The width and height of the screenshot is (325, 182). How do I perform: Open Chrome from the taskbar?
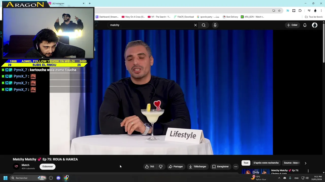(x=66, y=178)
